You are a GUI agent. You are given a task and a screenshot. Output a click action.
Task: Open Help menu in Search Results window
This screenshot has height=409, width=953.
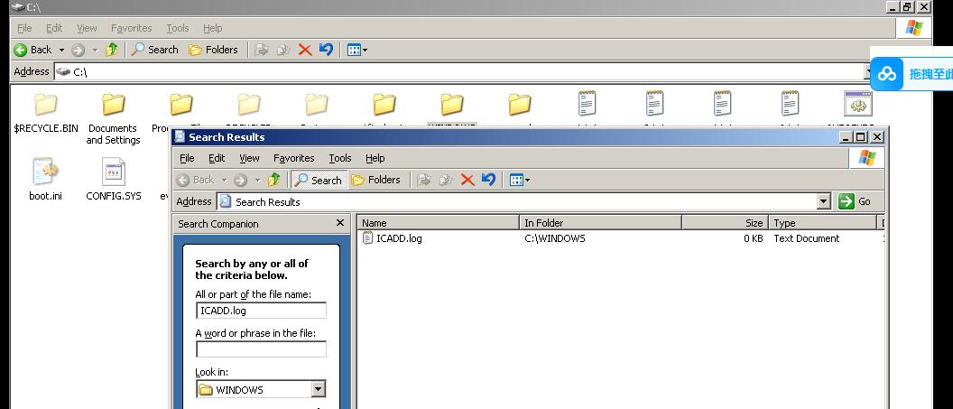pyautogui.click(x=375, y=158)
